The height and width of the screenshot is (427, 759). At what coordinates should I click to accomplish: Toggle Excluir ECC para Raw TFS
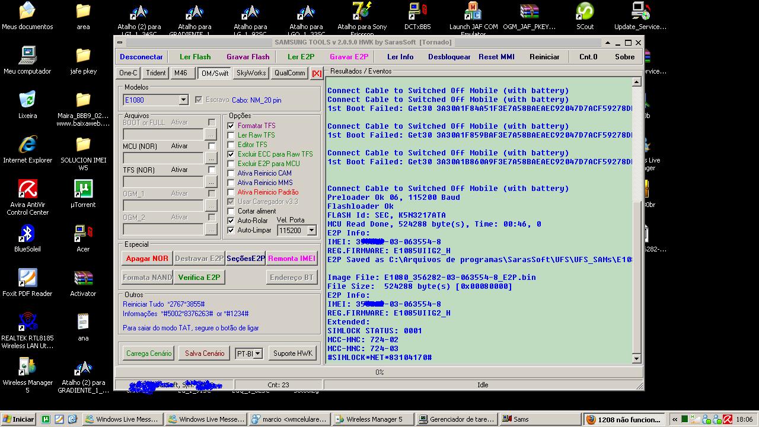coord(231,154)
